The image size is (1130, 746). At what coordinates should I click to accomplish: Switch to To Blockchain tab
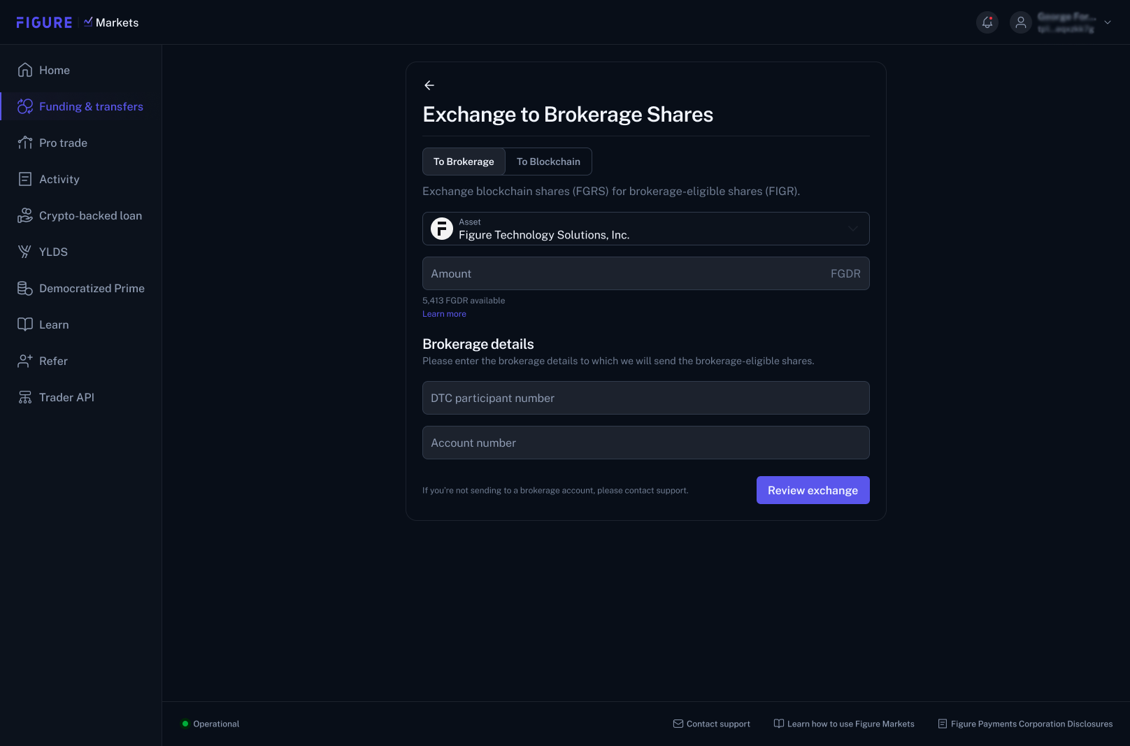548,162
